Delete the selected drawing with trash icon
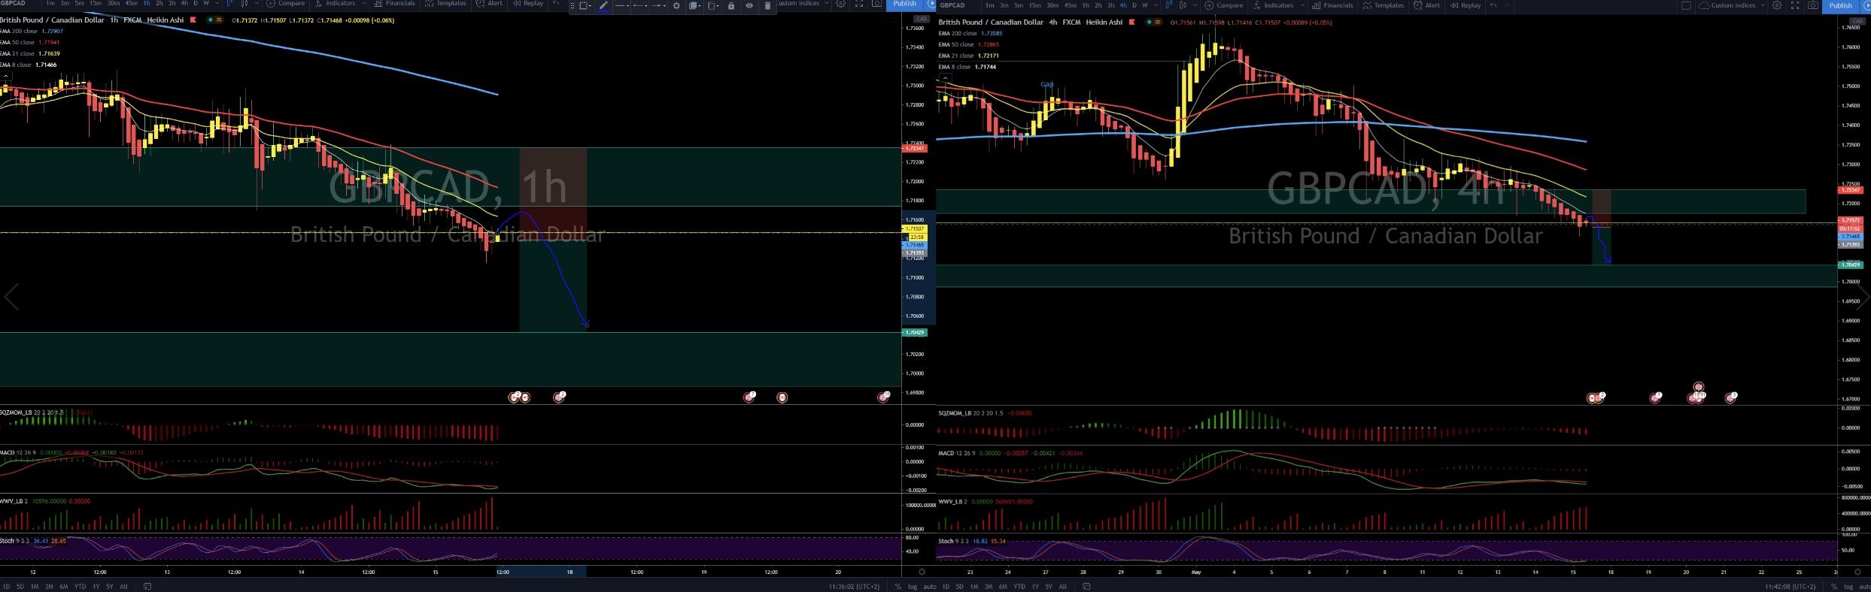1871x592 pixels. click(767, 5)
